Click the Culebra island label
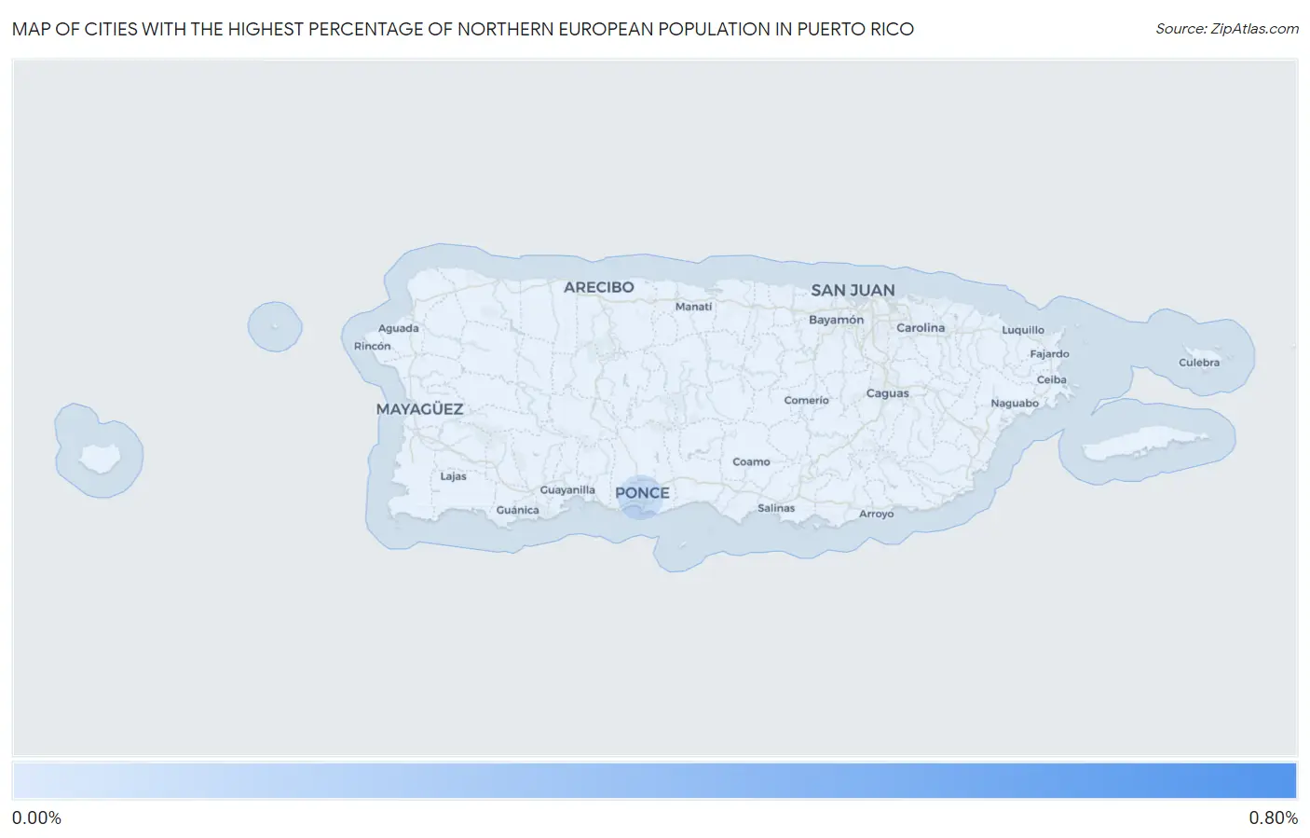The height and width of the screenshot is (838, 1310). point(1198,363)
